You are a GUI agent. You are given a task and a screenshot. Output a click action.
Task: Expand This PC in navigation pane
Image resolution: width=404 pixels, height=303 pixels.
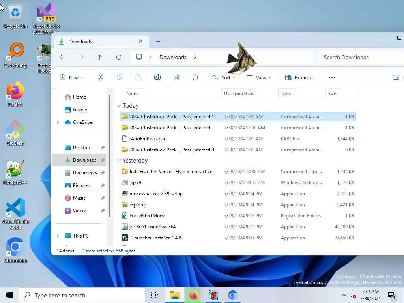(58, 236)
